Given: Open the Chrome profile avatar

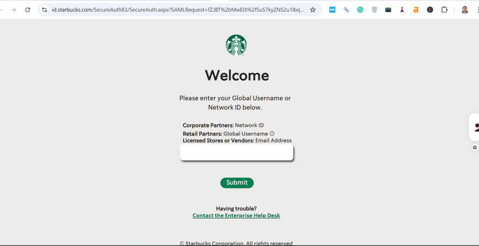Looking at the screenshot, I should click(464, 10).
